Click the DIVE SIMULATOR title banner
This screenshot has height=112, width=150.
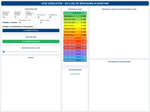(x=75, y=3)
